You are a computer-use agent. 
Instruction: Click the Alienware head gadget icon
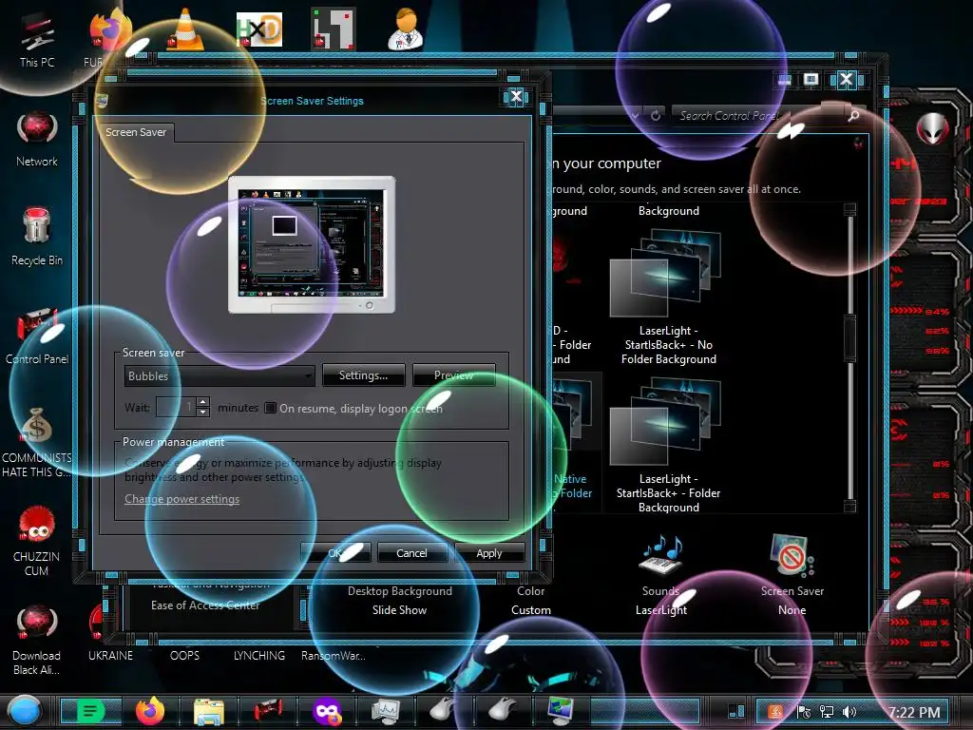coord(932,128)
